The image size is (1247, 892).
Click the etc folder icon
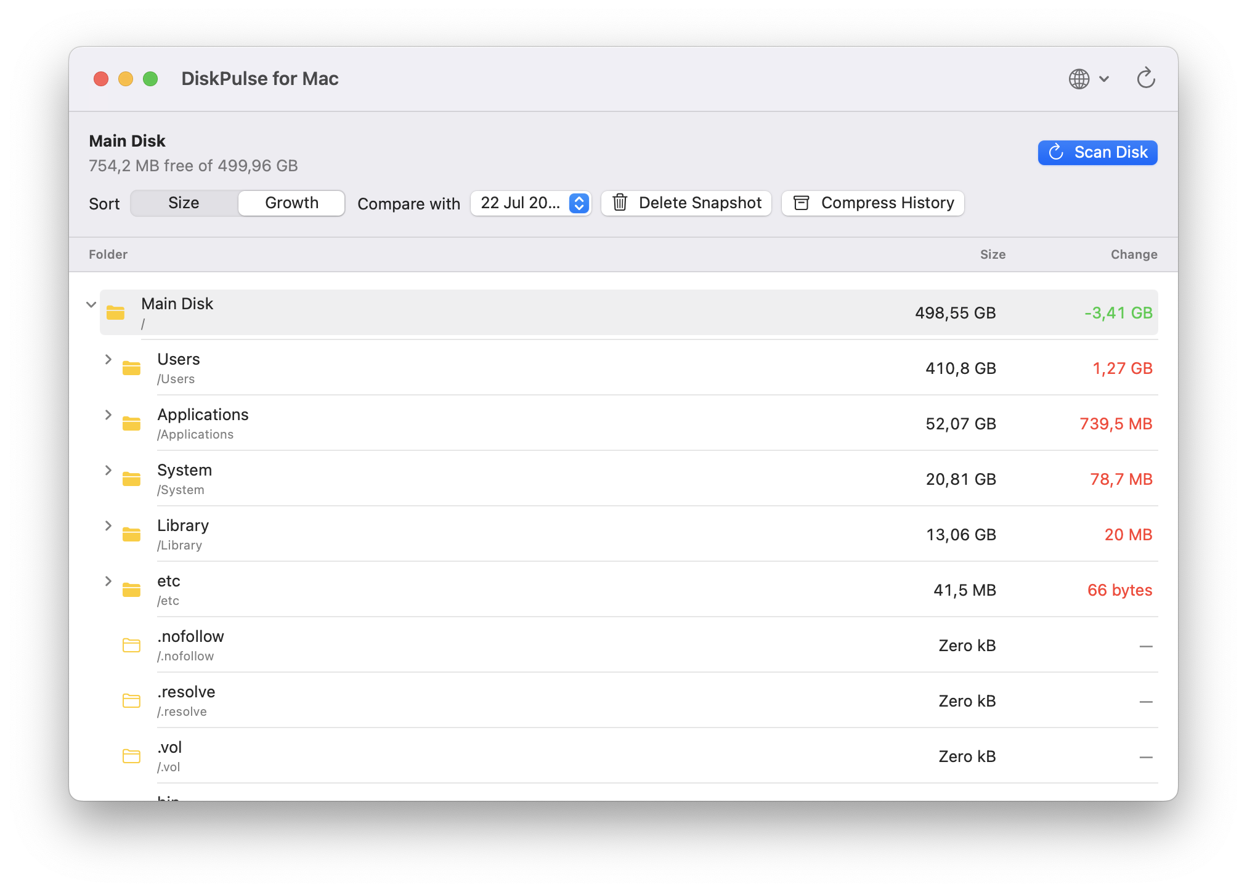pos(131,590)
